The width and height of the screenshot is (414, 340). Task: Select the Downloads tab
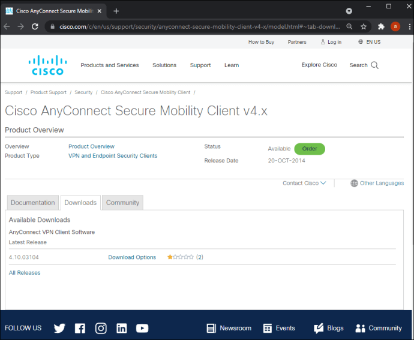click(x=80, y=203)
